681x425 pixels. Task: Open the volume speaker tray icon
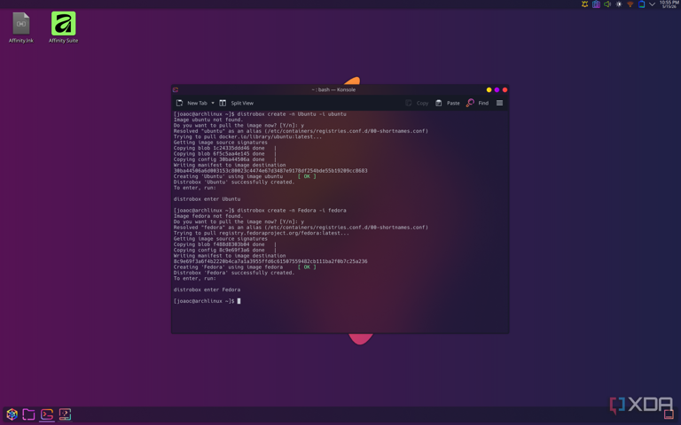pos(607,4)
